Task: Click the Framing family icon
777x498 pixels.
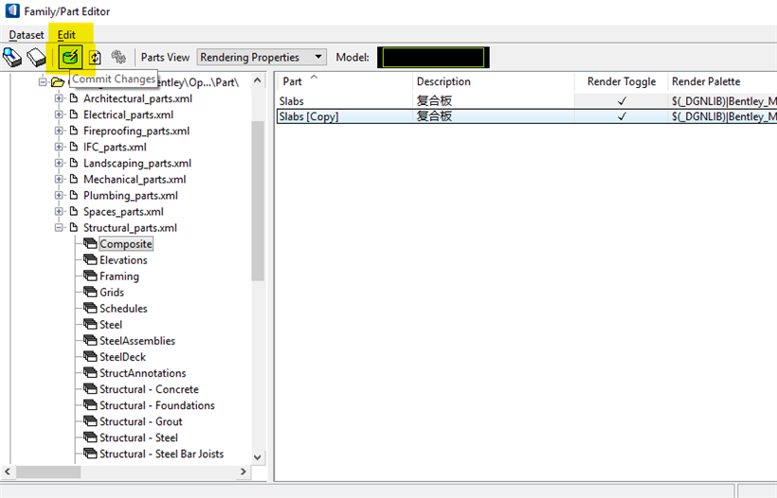Action: 90,276
